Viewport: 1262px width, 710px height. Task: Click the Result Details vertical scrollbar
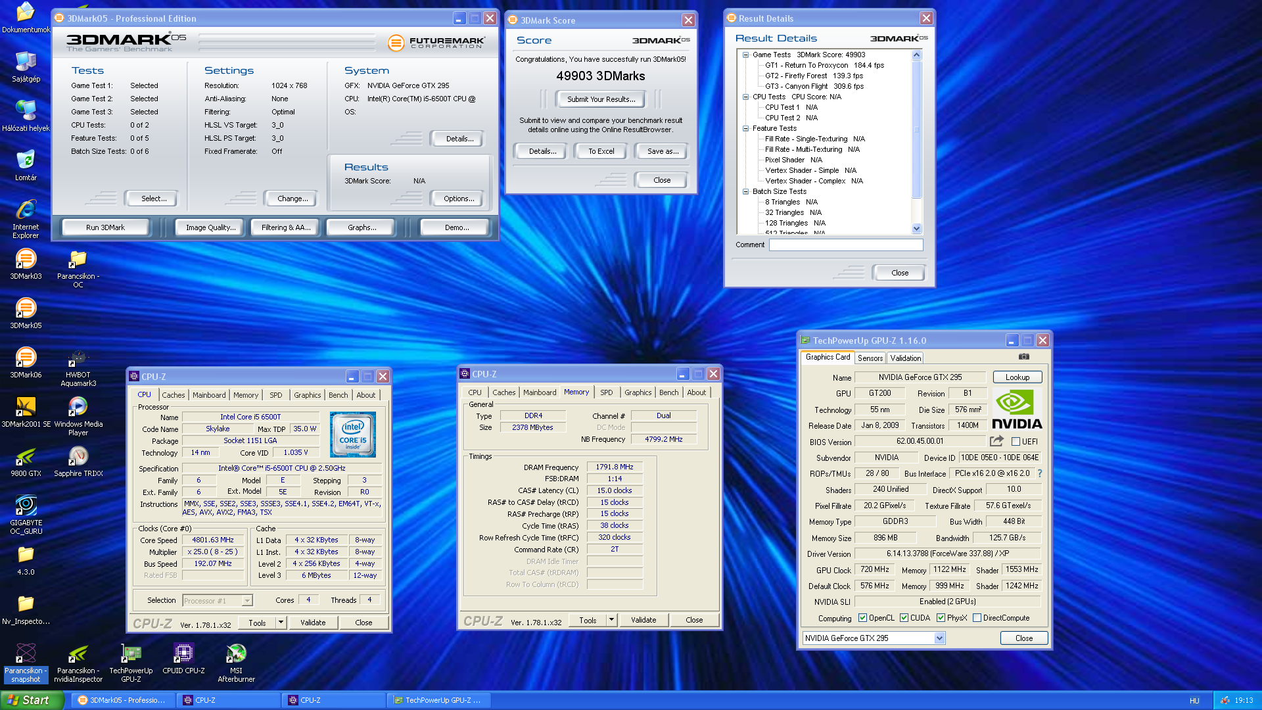[x=917, y=142]
